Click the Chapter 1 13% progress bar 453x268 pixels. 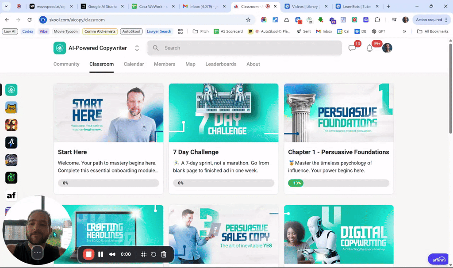[338, 183]
